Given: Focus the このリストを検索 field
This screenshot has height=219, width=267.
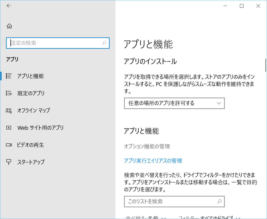Looking at the screenshot, I should [174, 202].
